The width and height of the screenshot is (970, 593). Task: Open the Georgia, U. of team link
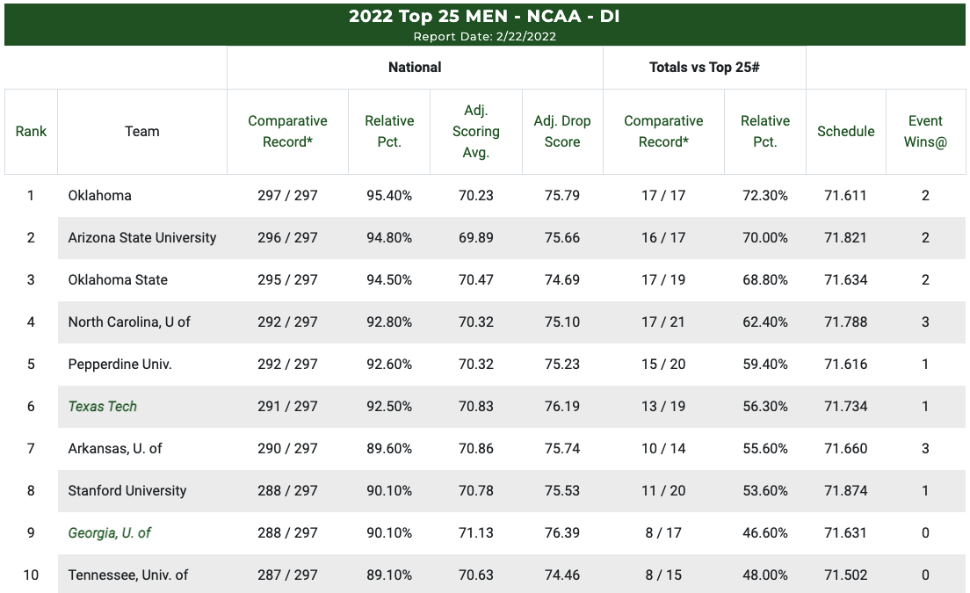tap(110, 532)
